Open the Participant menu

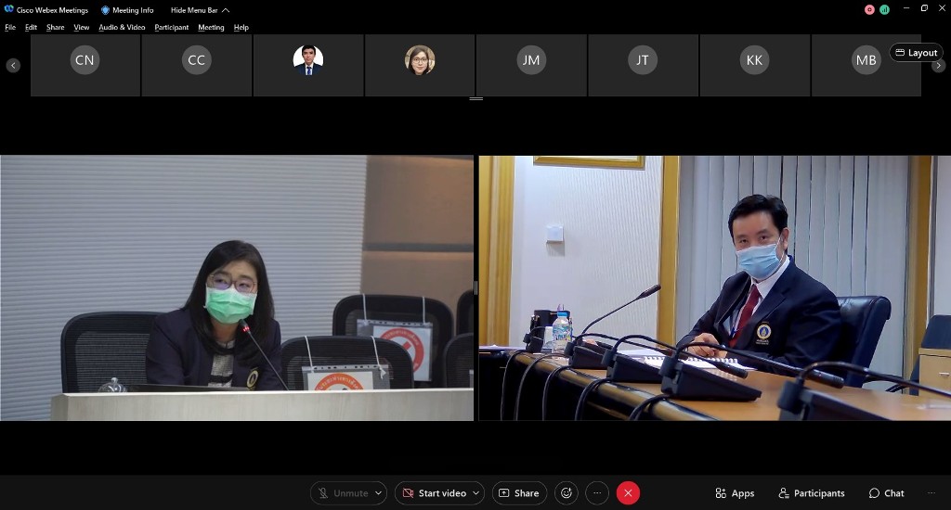coord(171,28)
